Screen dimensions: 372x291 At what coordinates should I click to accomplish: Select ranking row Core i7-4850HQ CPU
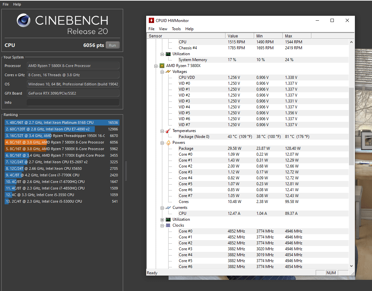pos(62,188)
